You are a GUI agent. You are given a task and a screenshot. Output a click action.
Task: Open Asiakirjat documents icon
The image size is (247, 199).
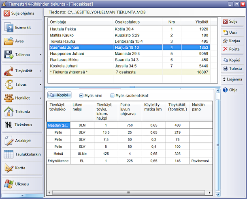(9, 141)
